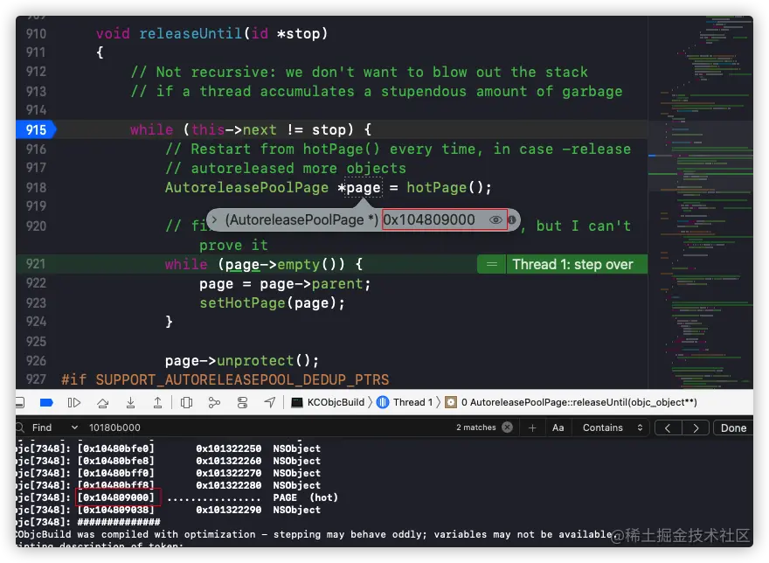This screenshot has width=769, height=563.
Task: Click the 2 matches count label
Action: click(475, 427)
